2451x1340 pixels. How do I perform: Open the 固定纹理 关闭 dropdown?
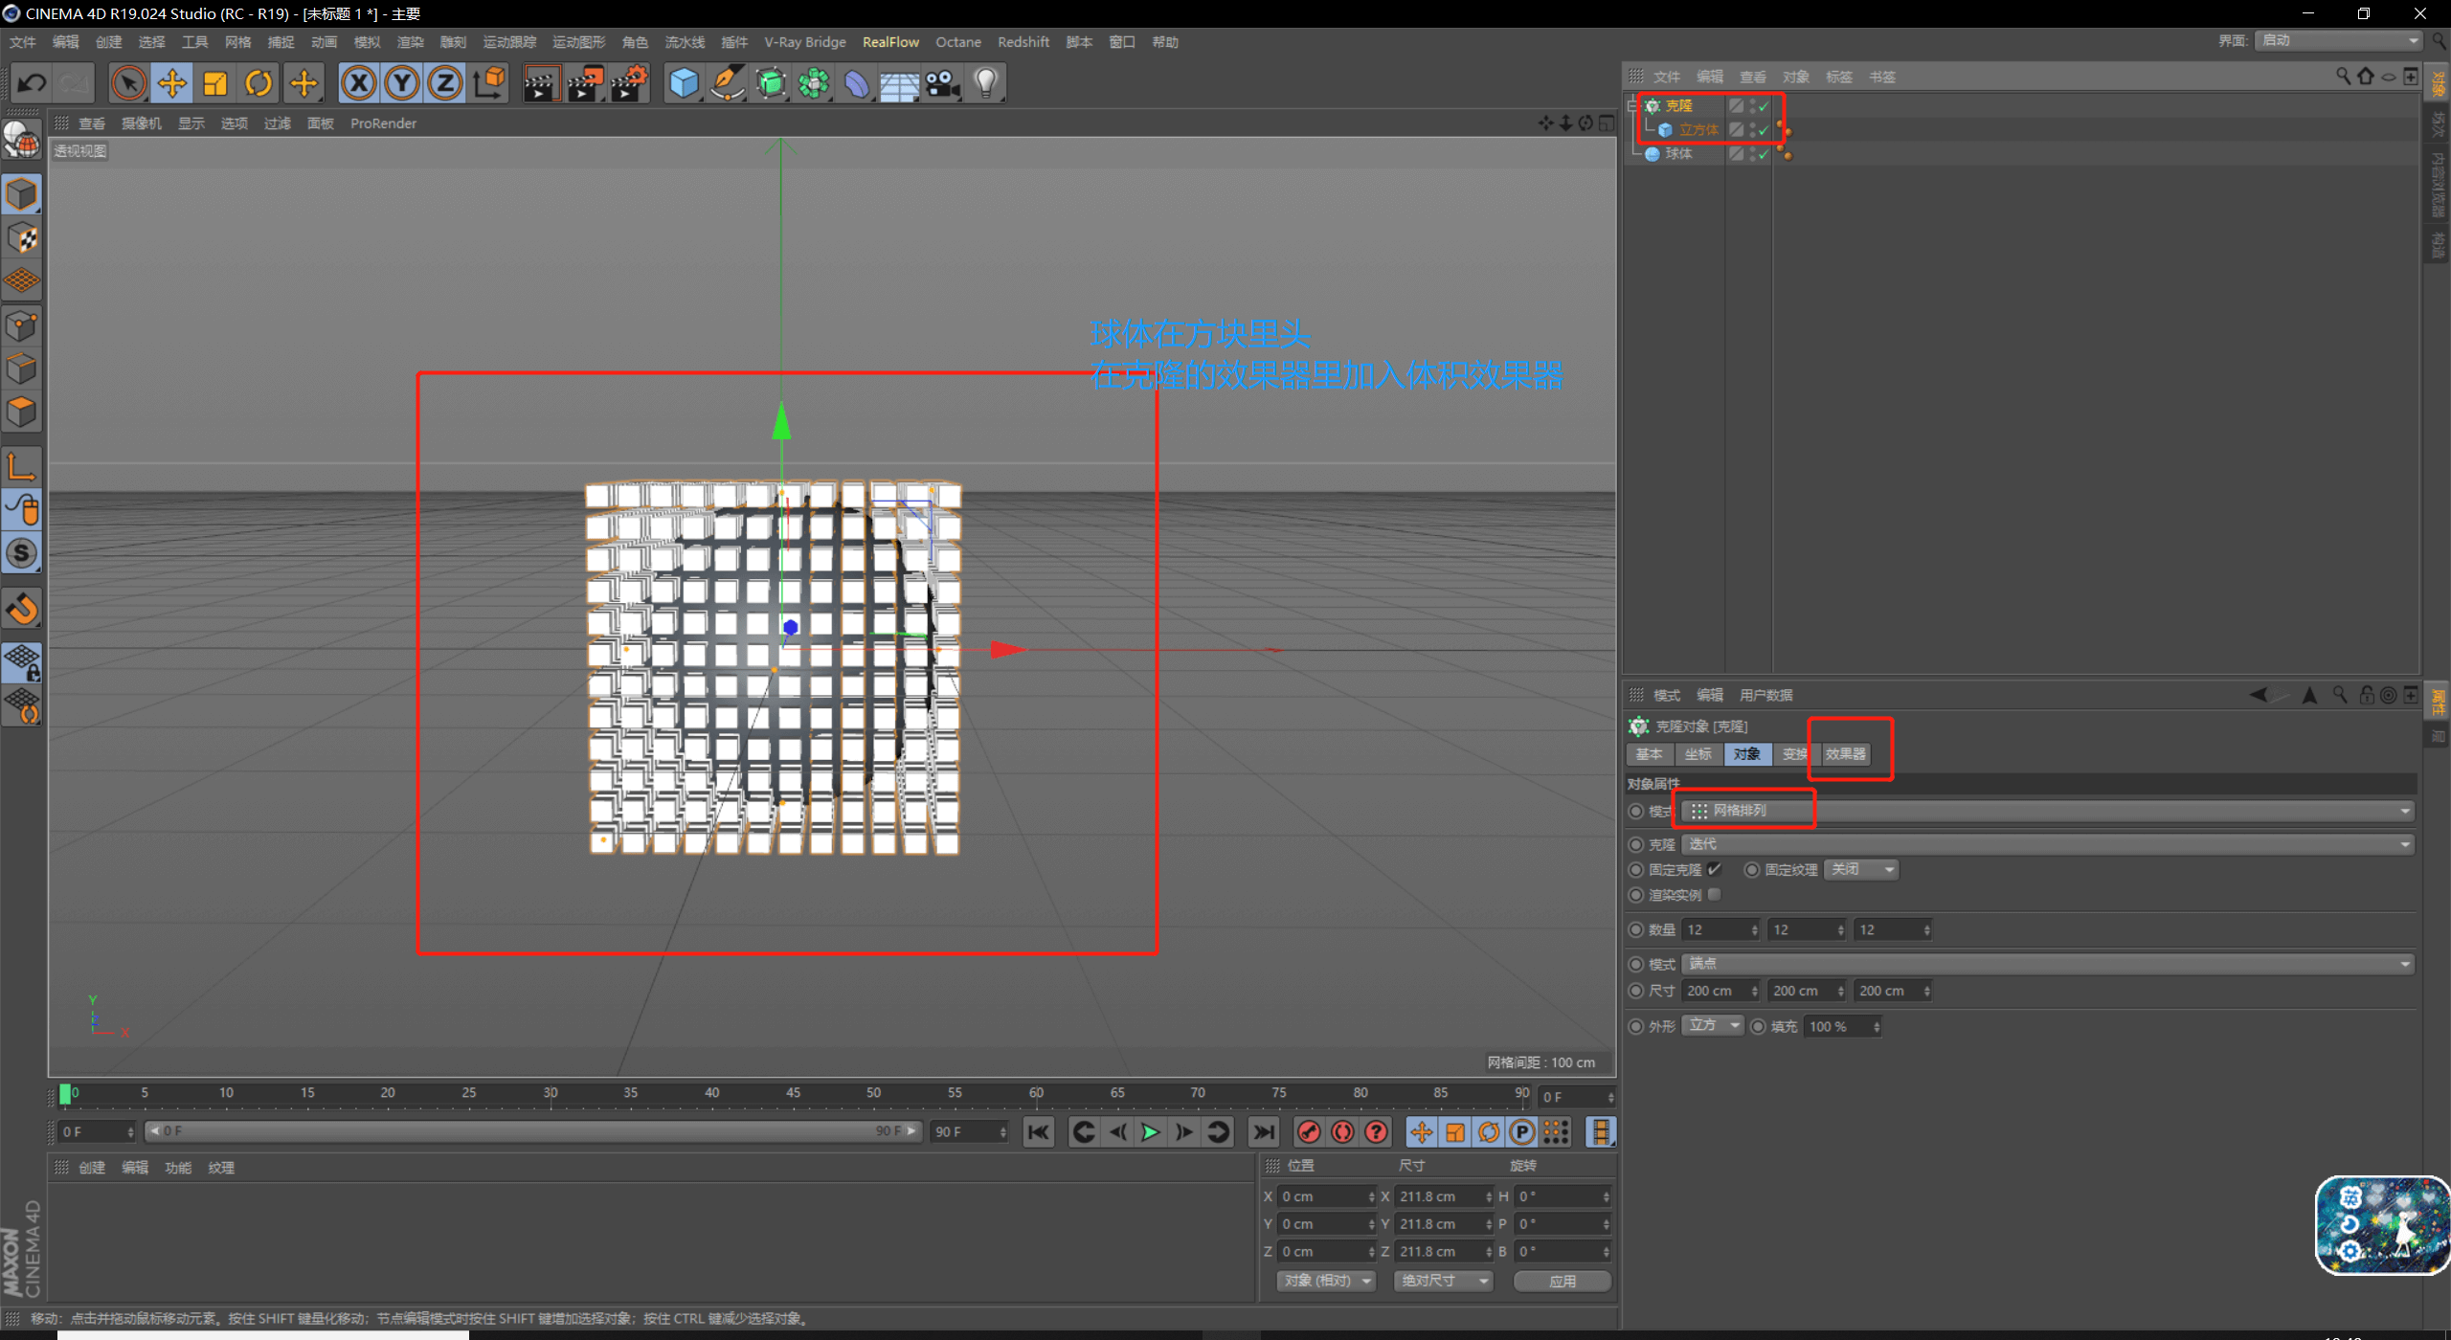tap(1861, 869)
